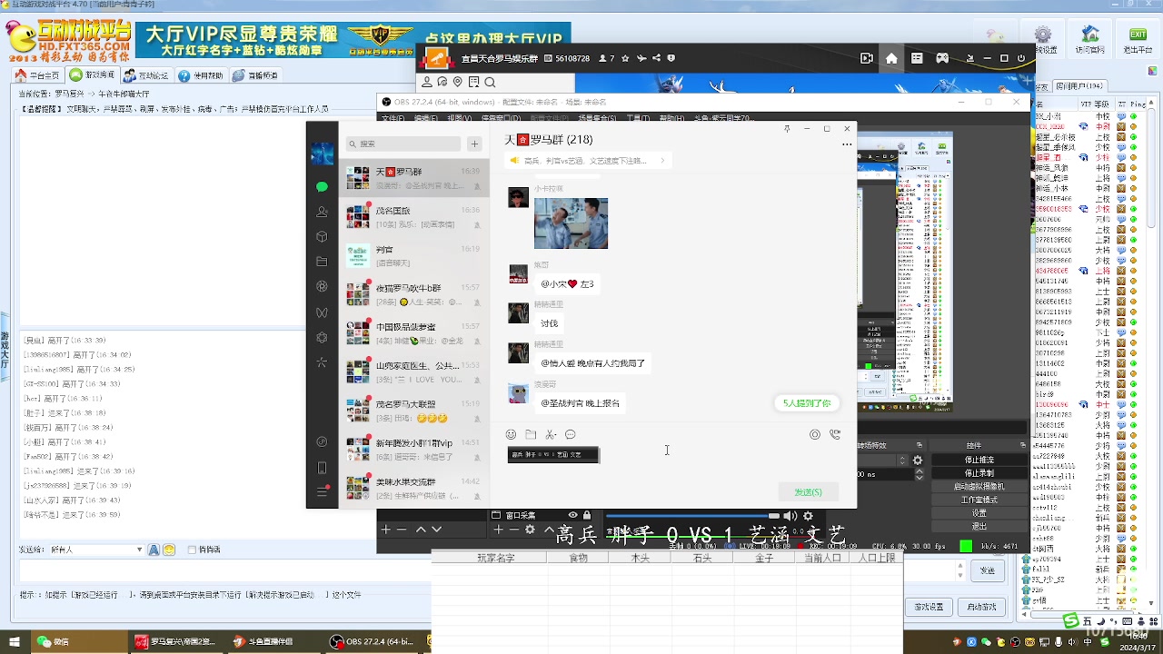1163x654 pixels.
Task: Mute the 夜猫罗马吹牛b群 conversation
Action: [x=477, y=302]
